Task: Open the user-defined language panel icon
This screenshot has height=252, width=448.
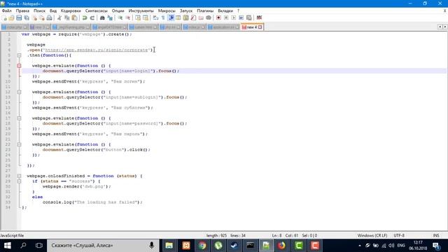Action: click(x=178, y=17)
